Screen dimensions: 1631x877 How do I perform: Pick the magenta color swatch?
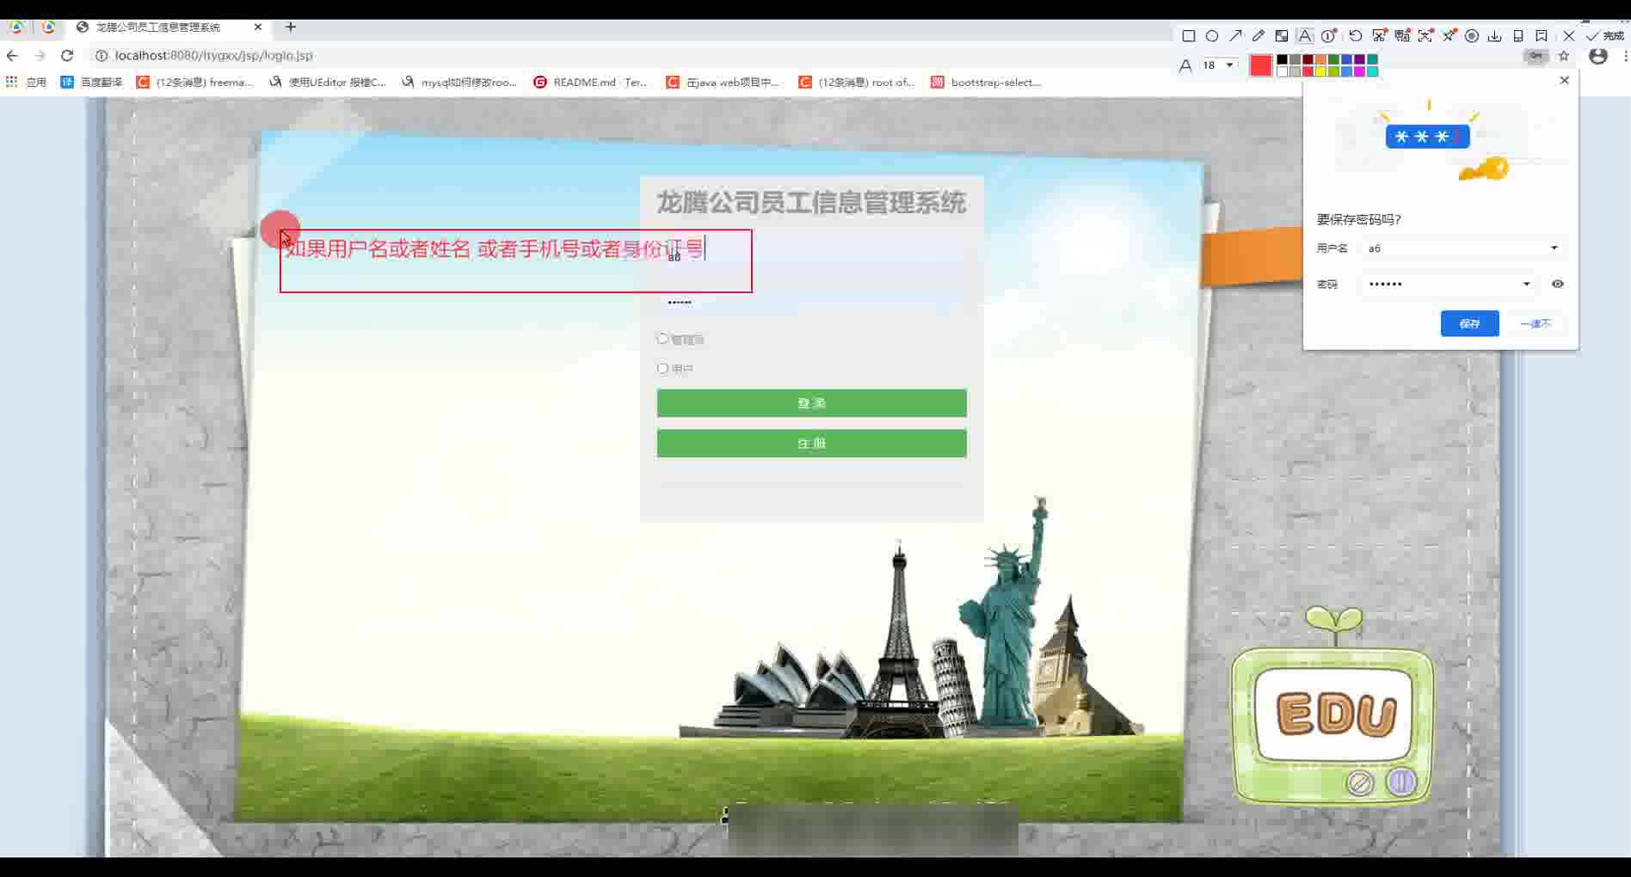pyautogui.click(x=1359, y=71)
